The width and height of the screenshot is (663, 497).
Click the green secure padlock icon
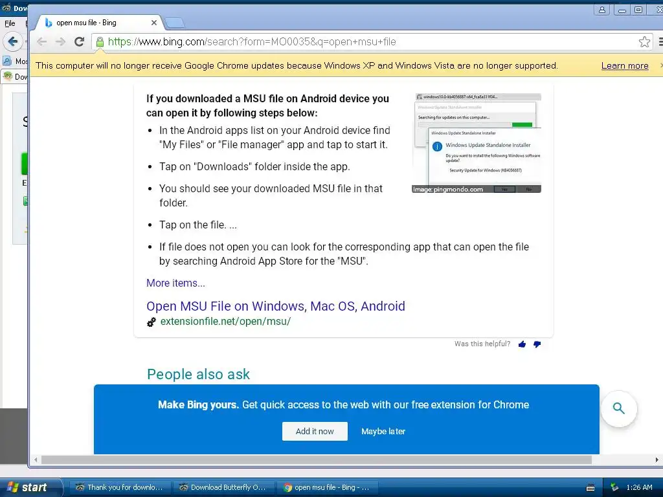coord(100,42)
